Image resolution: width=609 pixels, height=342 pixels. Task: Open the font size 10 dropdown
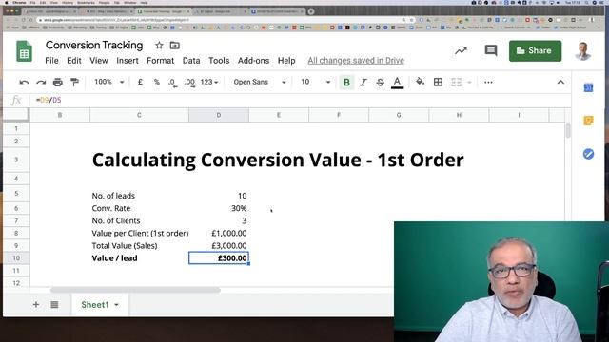[315, 82]
